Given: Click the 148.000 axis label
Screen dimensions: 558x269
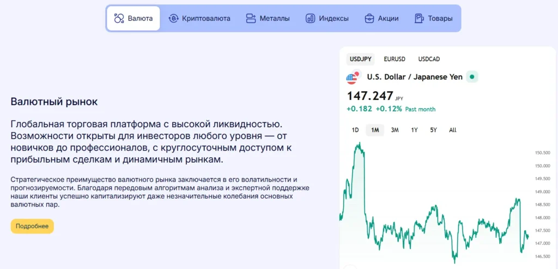Looking at the screenshot, I should coord(543,218).
